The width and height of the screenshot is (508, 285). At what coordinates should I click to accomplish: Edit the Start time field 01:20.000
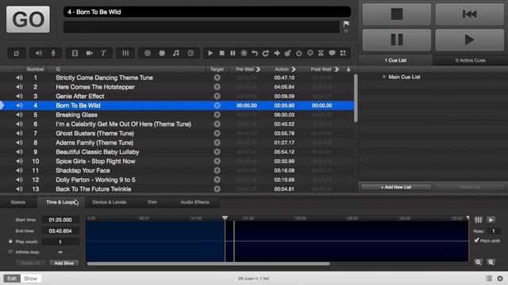pyautogui.click(x=60, y=220)
